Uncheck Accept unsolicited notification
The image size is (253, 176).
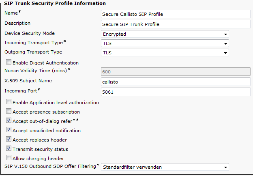coord(9,130)
